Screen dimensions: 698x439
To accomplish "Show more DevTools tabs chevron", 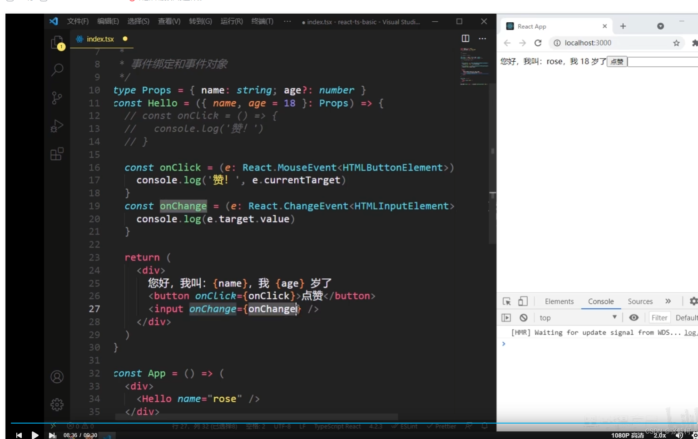I will pos(668,301).
